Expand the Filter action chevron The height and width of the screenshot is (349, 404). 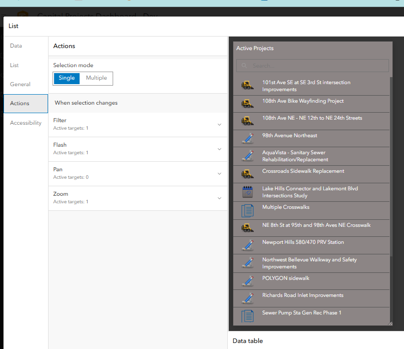coord(219,125)
